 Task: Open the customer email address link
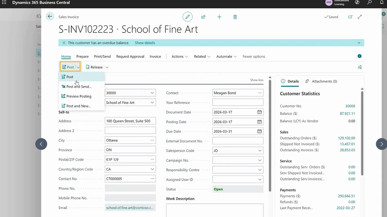tap(130, 208)
